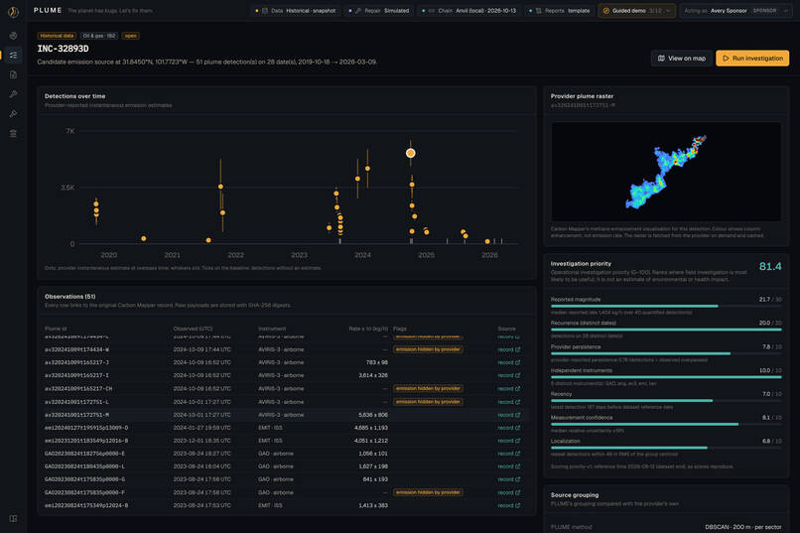Click emission hidden flag on av320241001t172751-L row
The height and width of the screenshot is (533, 800).
(x=428, y=402)
